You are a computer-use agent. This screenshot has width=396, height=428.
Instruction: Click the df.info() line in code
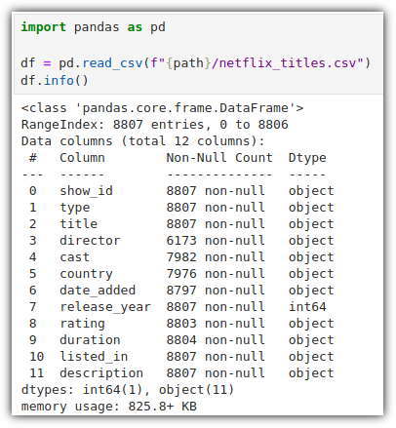[55, 80]
